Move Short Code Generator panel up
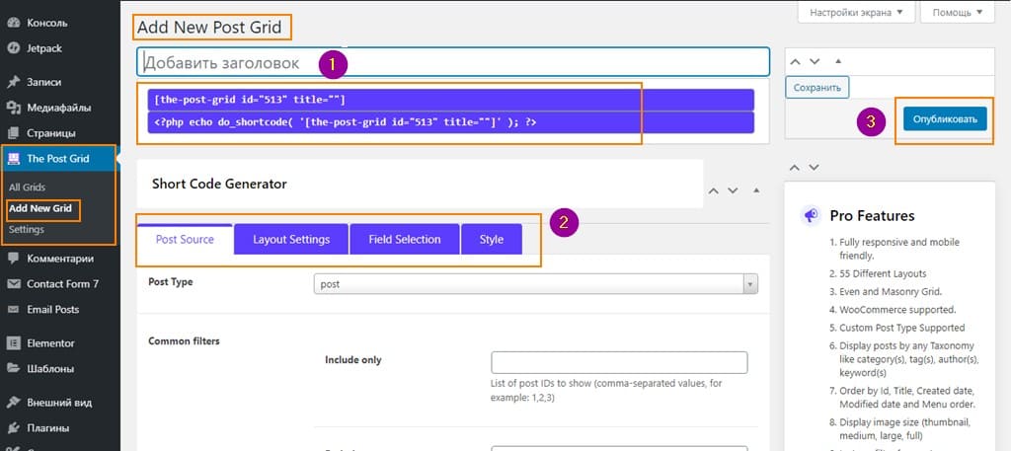 coord(714,190)
